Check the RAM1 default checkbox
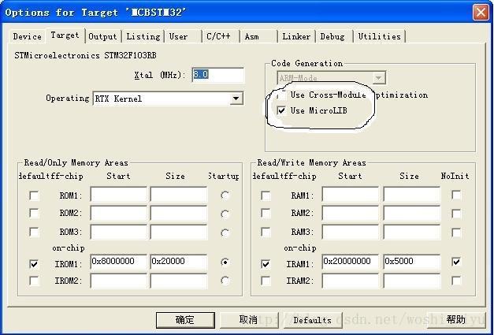 click(266, 195)
